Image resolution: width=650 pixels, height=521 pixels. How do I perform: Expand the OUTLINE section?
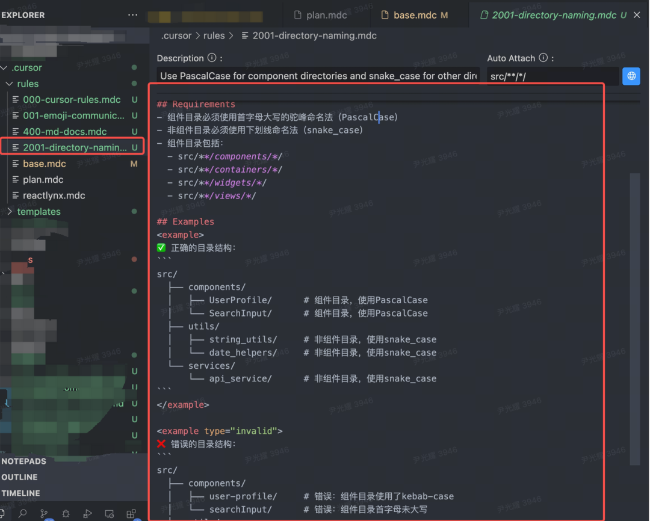[19, 477]
